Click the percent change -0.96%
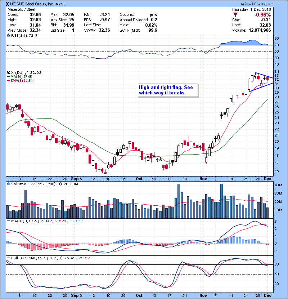 point(263,15)
